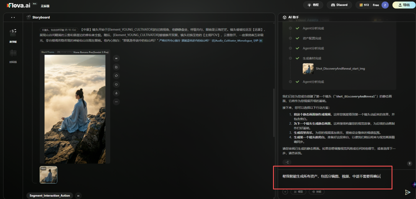Favorite the Start Frame image with heart icon
This screenshot has width=416, height=199.
pyautogui.click(x=116, y=85)
